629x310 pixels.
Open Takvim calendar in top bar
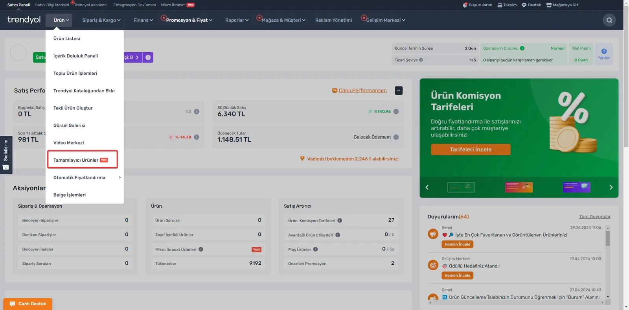(507, 5)
